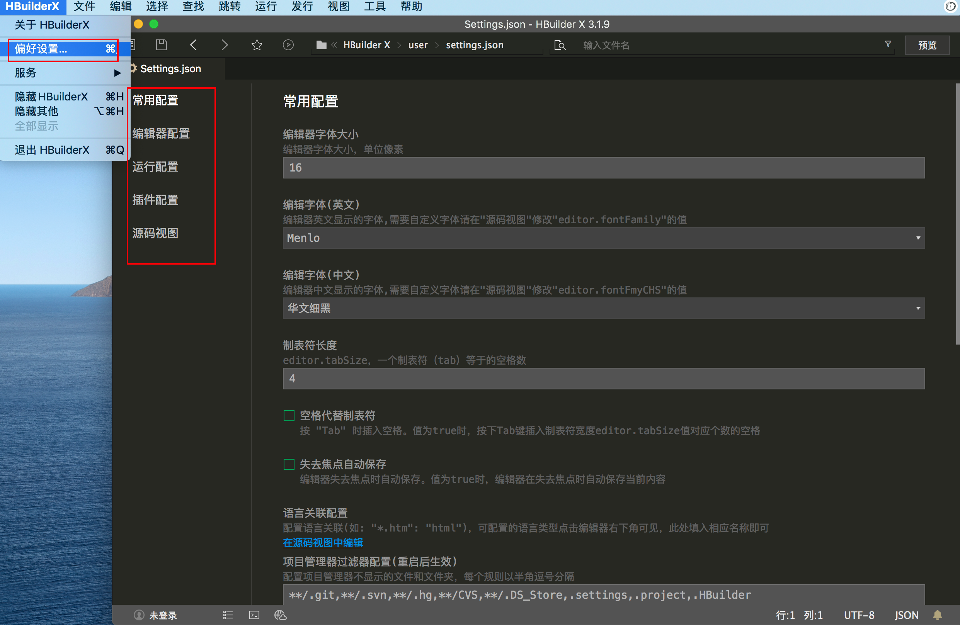Viewport: 960px width, 625px height.
Task: Switch to the 编辑器配置 settings section
Action: pyautogui.click(x=161, y=134)
